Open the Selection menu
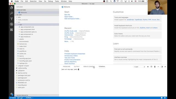The width and height of the screenshot is (176, 99). coord(33,1)
